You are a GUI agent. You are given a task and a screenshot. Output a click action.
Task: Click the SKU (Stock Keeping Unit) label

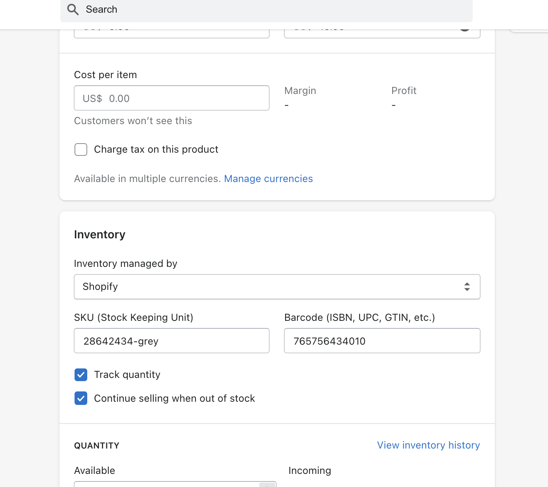pyautogui.click(x=134, y=318)
